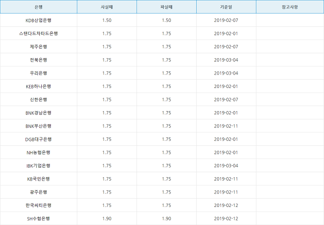Click the 파실때 value 1.50 for KDB산업은행
Image resolution: width=324 pixels, height=225 pixels.
click(x=167, y=20)
